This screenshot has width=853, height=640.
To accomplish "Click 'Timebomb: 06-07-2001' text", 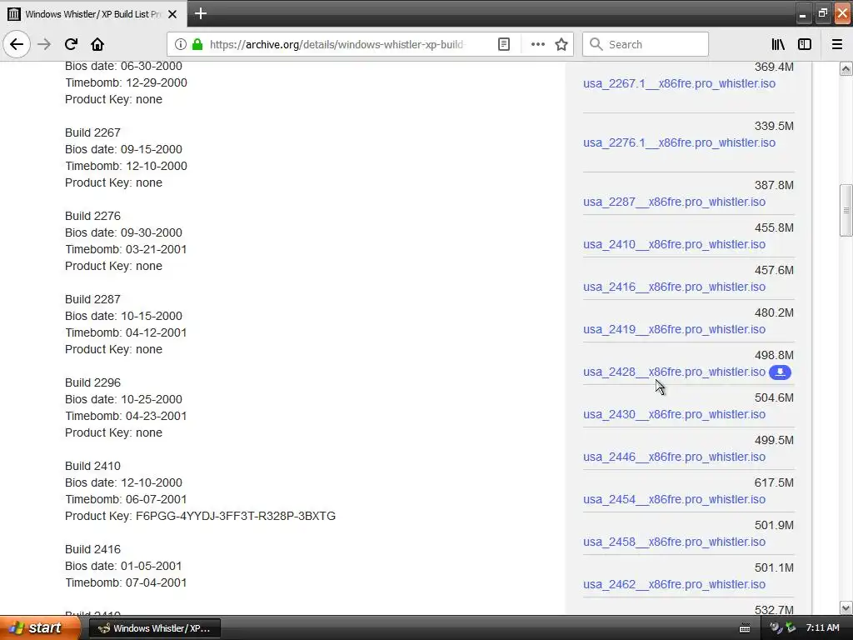I will point(126,499).
